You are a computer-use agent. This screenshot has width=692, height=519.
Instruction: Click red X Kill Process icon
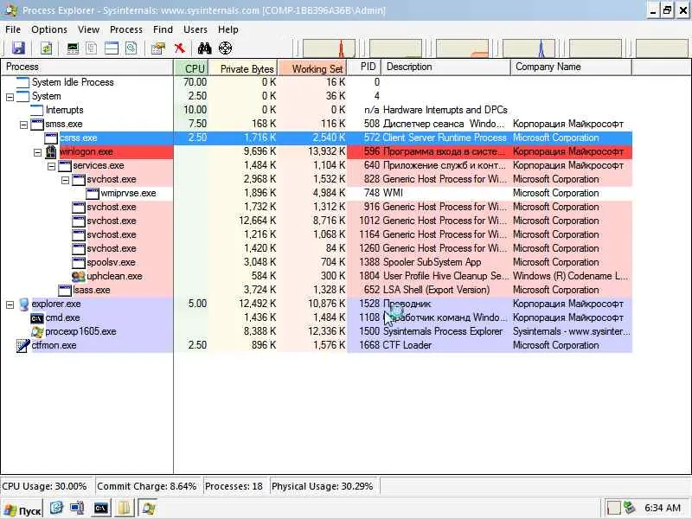pos(179,48)
